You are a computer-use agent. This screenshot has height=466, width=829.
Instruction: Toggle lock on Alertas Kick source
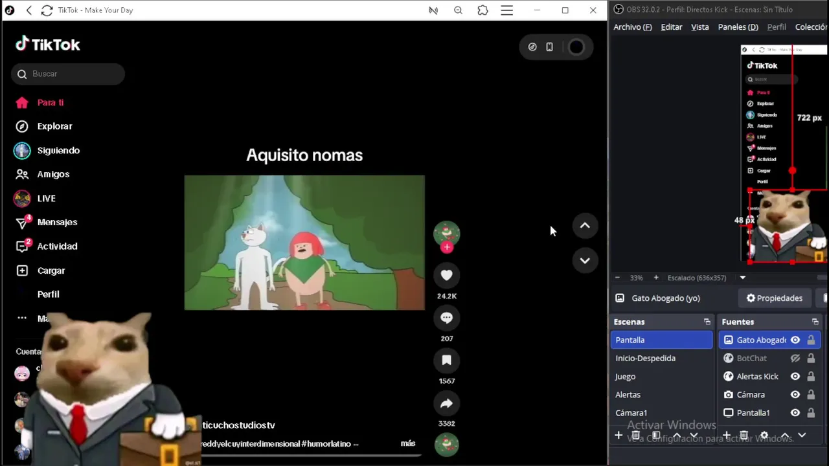pyautogui.click(x=811, y=376)
